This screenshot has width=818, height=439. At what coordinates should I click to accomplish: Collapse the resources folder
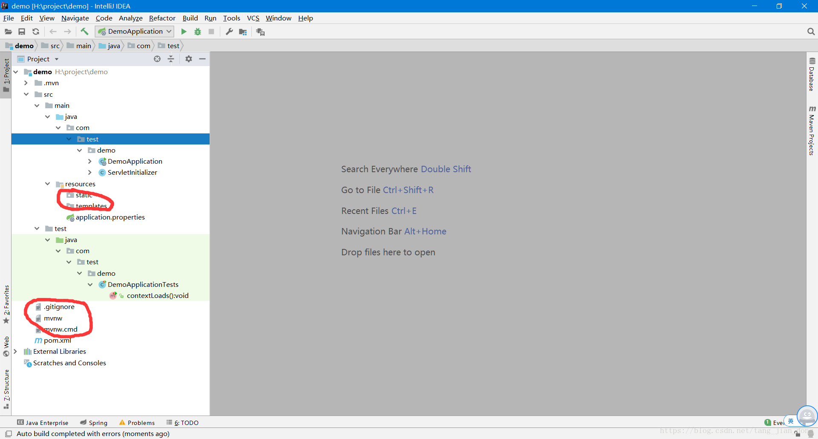click(48, 184)
